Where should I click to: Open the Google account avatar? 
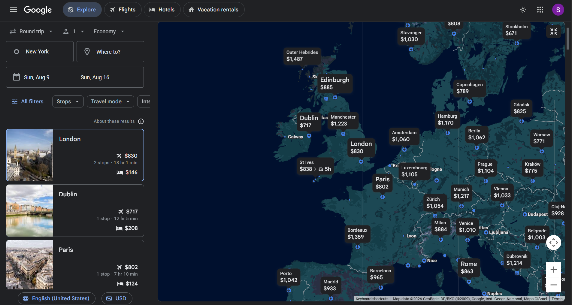pyautogui.click(x=558, y=10)
